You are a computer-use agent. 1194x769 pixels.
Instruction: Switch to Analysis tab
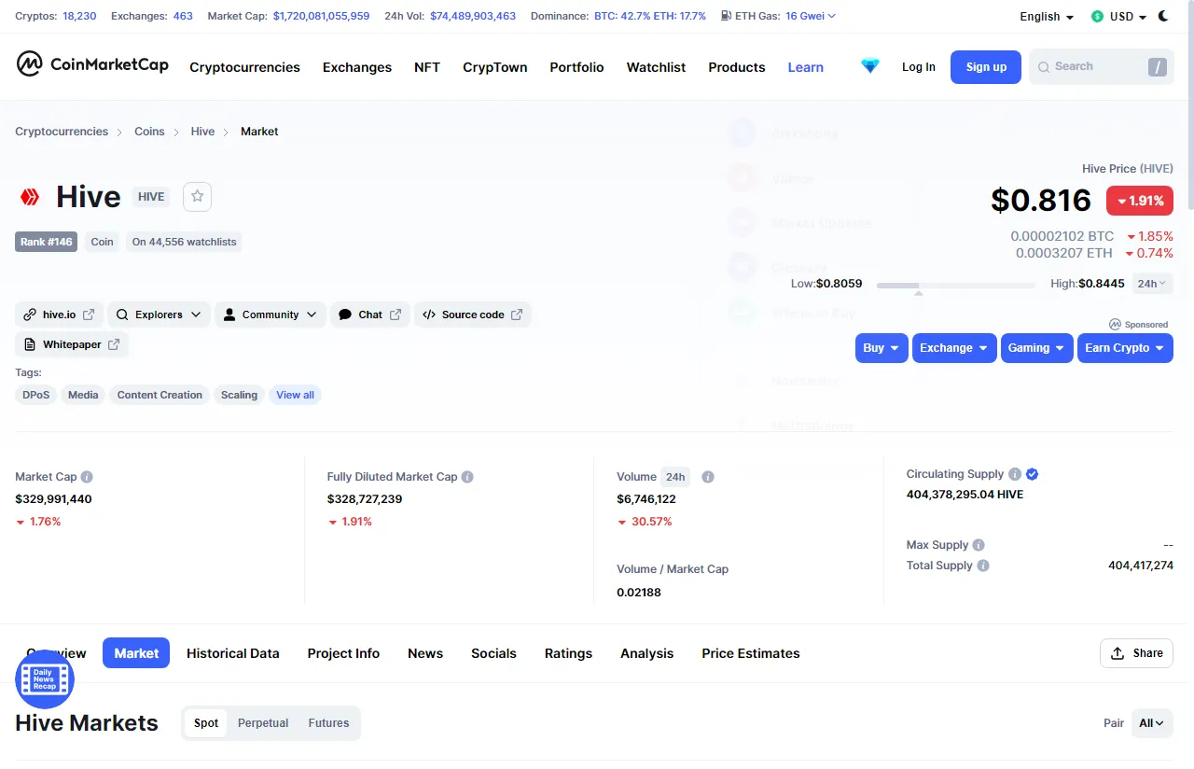coord(646,653)
